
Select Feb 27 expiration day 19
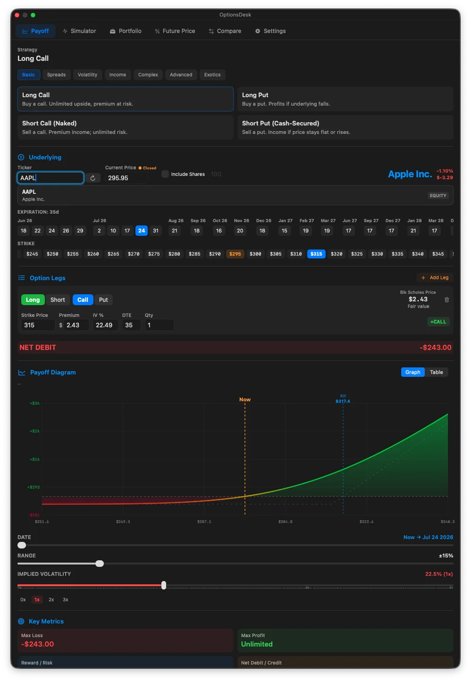coord(306,231)
